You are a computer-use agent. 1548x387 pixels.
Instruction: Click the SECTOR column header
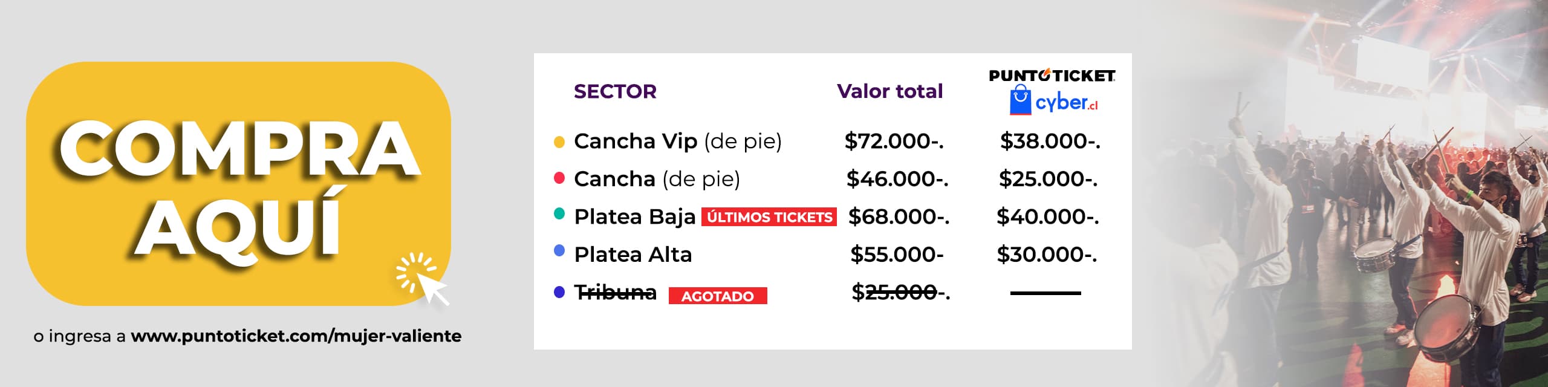point(615,91)
